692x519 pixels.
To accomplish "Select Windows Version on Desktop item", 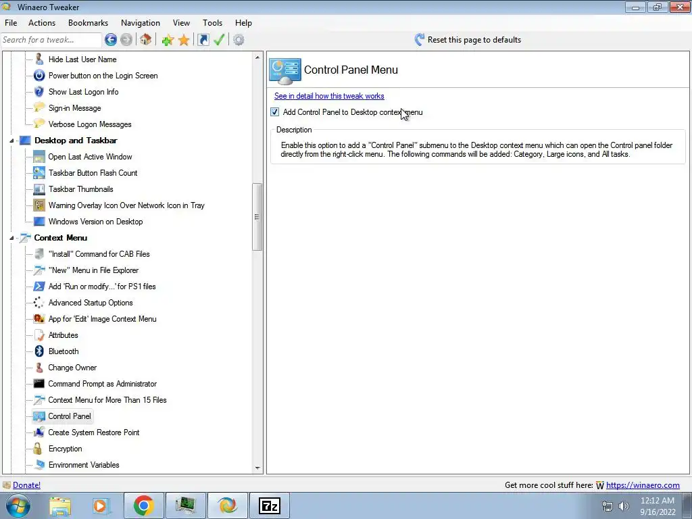I will (x=95, y=222).
